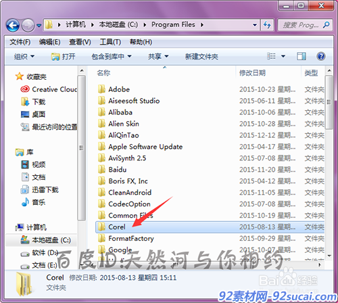The image size is (338, 303).
Task: Open the 文件(F) menu
Action: (20, 42)
